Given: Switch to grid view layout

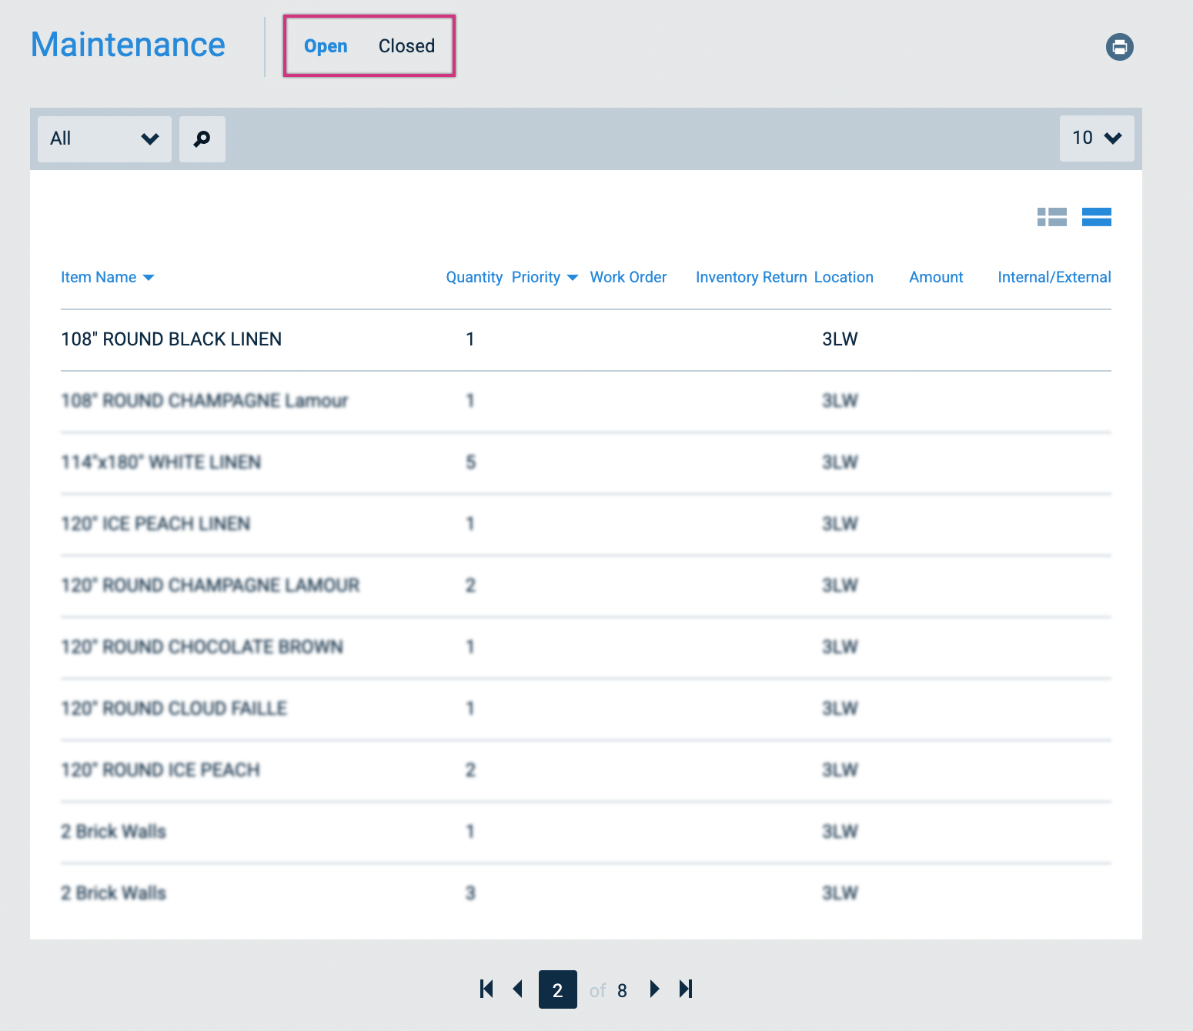Looking at the screenshot, I should click(1052, 217).
